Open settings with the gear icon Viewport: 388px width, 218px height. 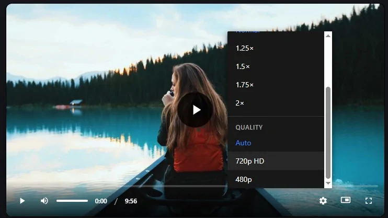click(323, 201)
